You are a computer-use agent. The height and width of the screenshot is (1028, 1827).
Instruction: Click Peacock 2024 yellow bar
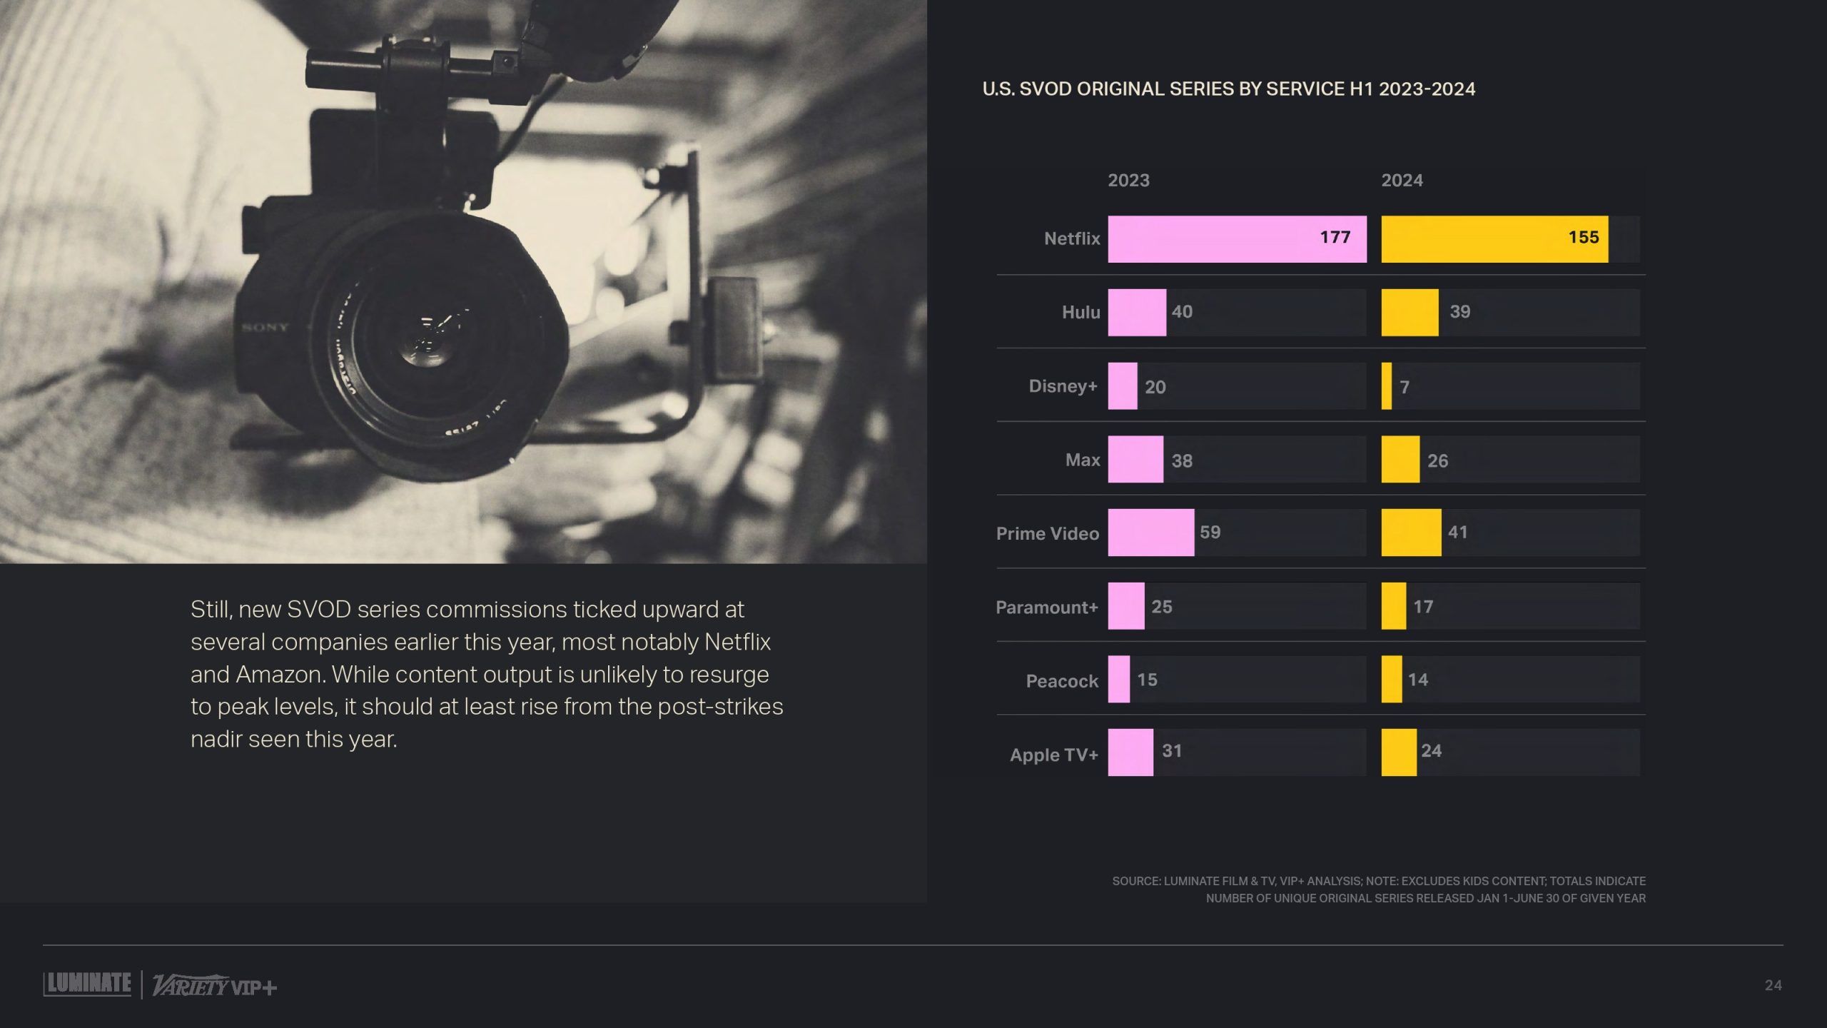1392,680
